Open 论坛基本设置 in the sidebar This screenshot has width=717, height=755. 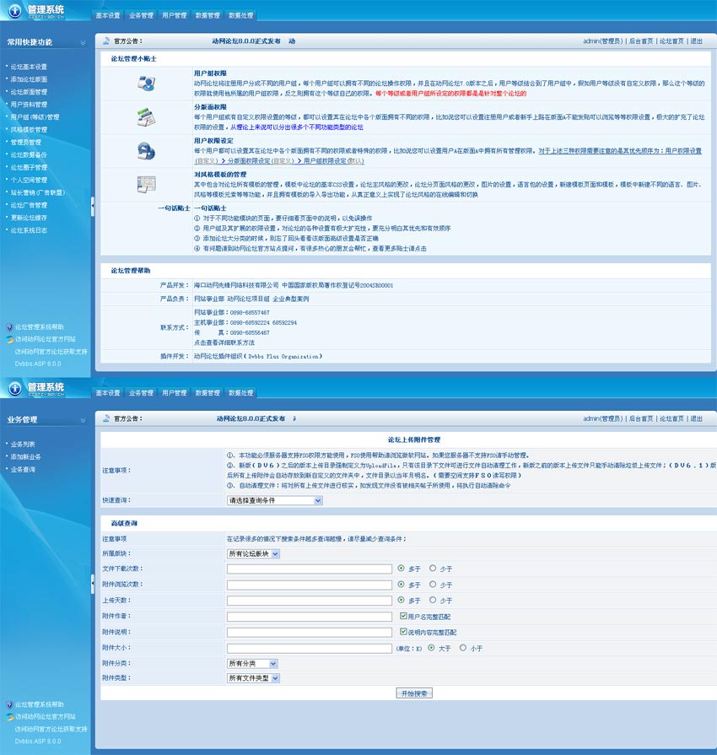(29, 67)
